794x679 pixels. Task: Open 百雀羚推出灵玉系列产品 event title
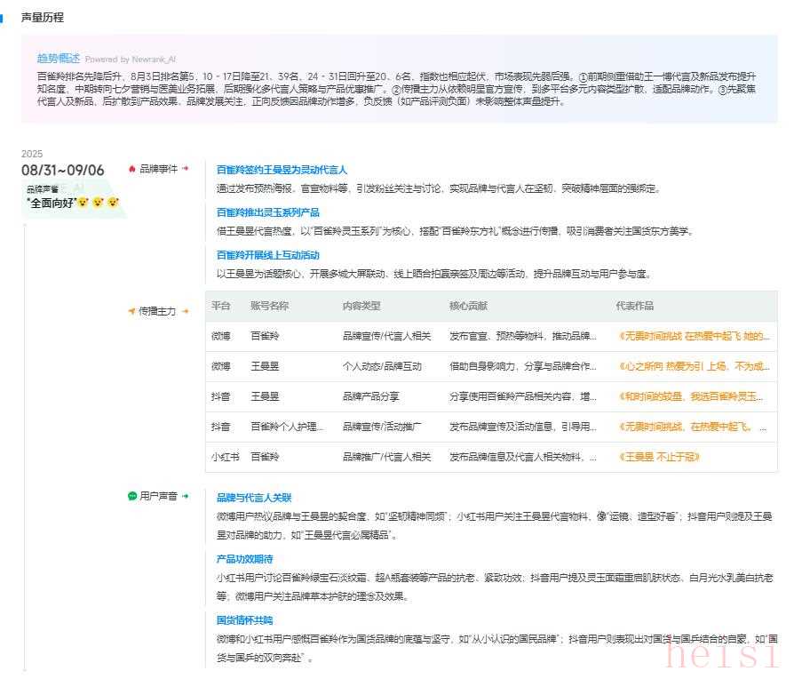pyautogui.click(x=267, y=212)
